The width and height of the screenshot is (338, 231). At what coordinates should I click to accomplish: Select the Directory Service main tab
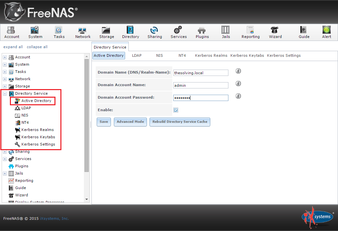[110, 47]
